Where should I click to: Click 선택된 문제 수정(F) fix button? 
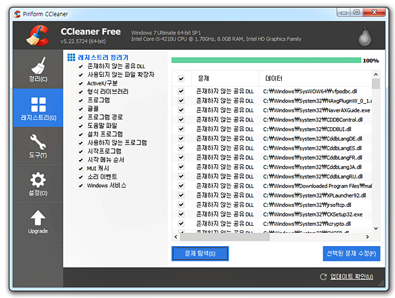352,253
